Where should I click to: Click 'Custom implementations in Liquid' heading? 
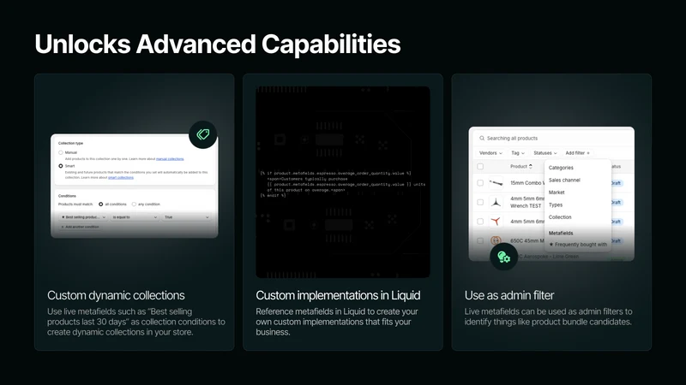338,295
